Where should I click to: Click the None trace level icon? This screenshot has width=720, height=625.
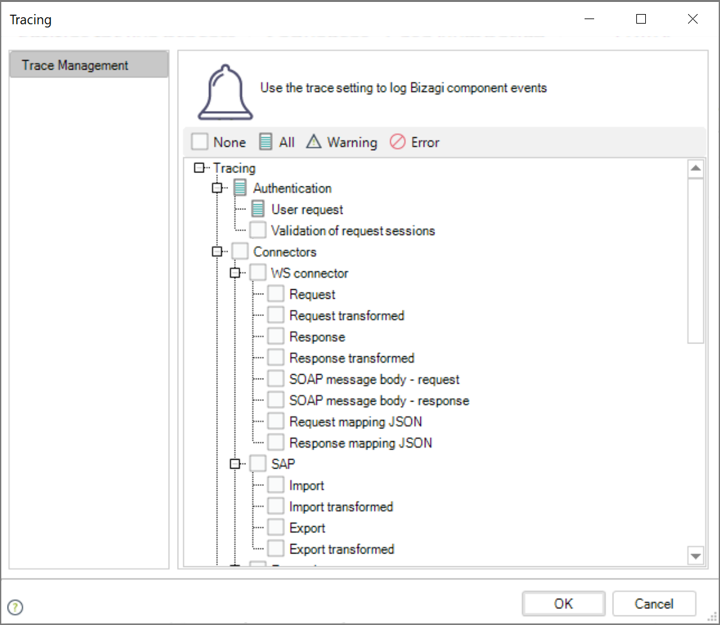point(200,141)
